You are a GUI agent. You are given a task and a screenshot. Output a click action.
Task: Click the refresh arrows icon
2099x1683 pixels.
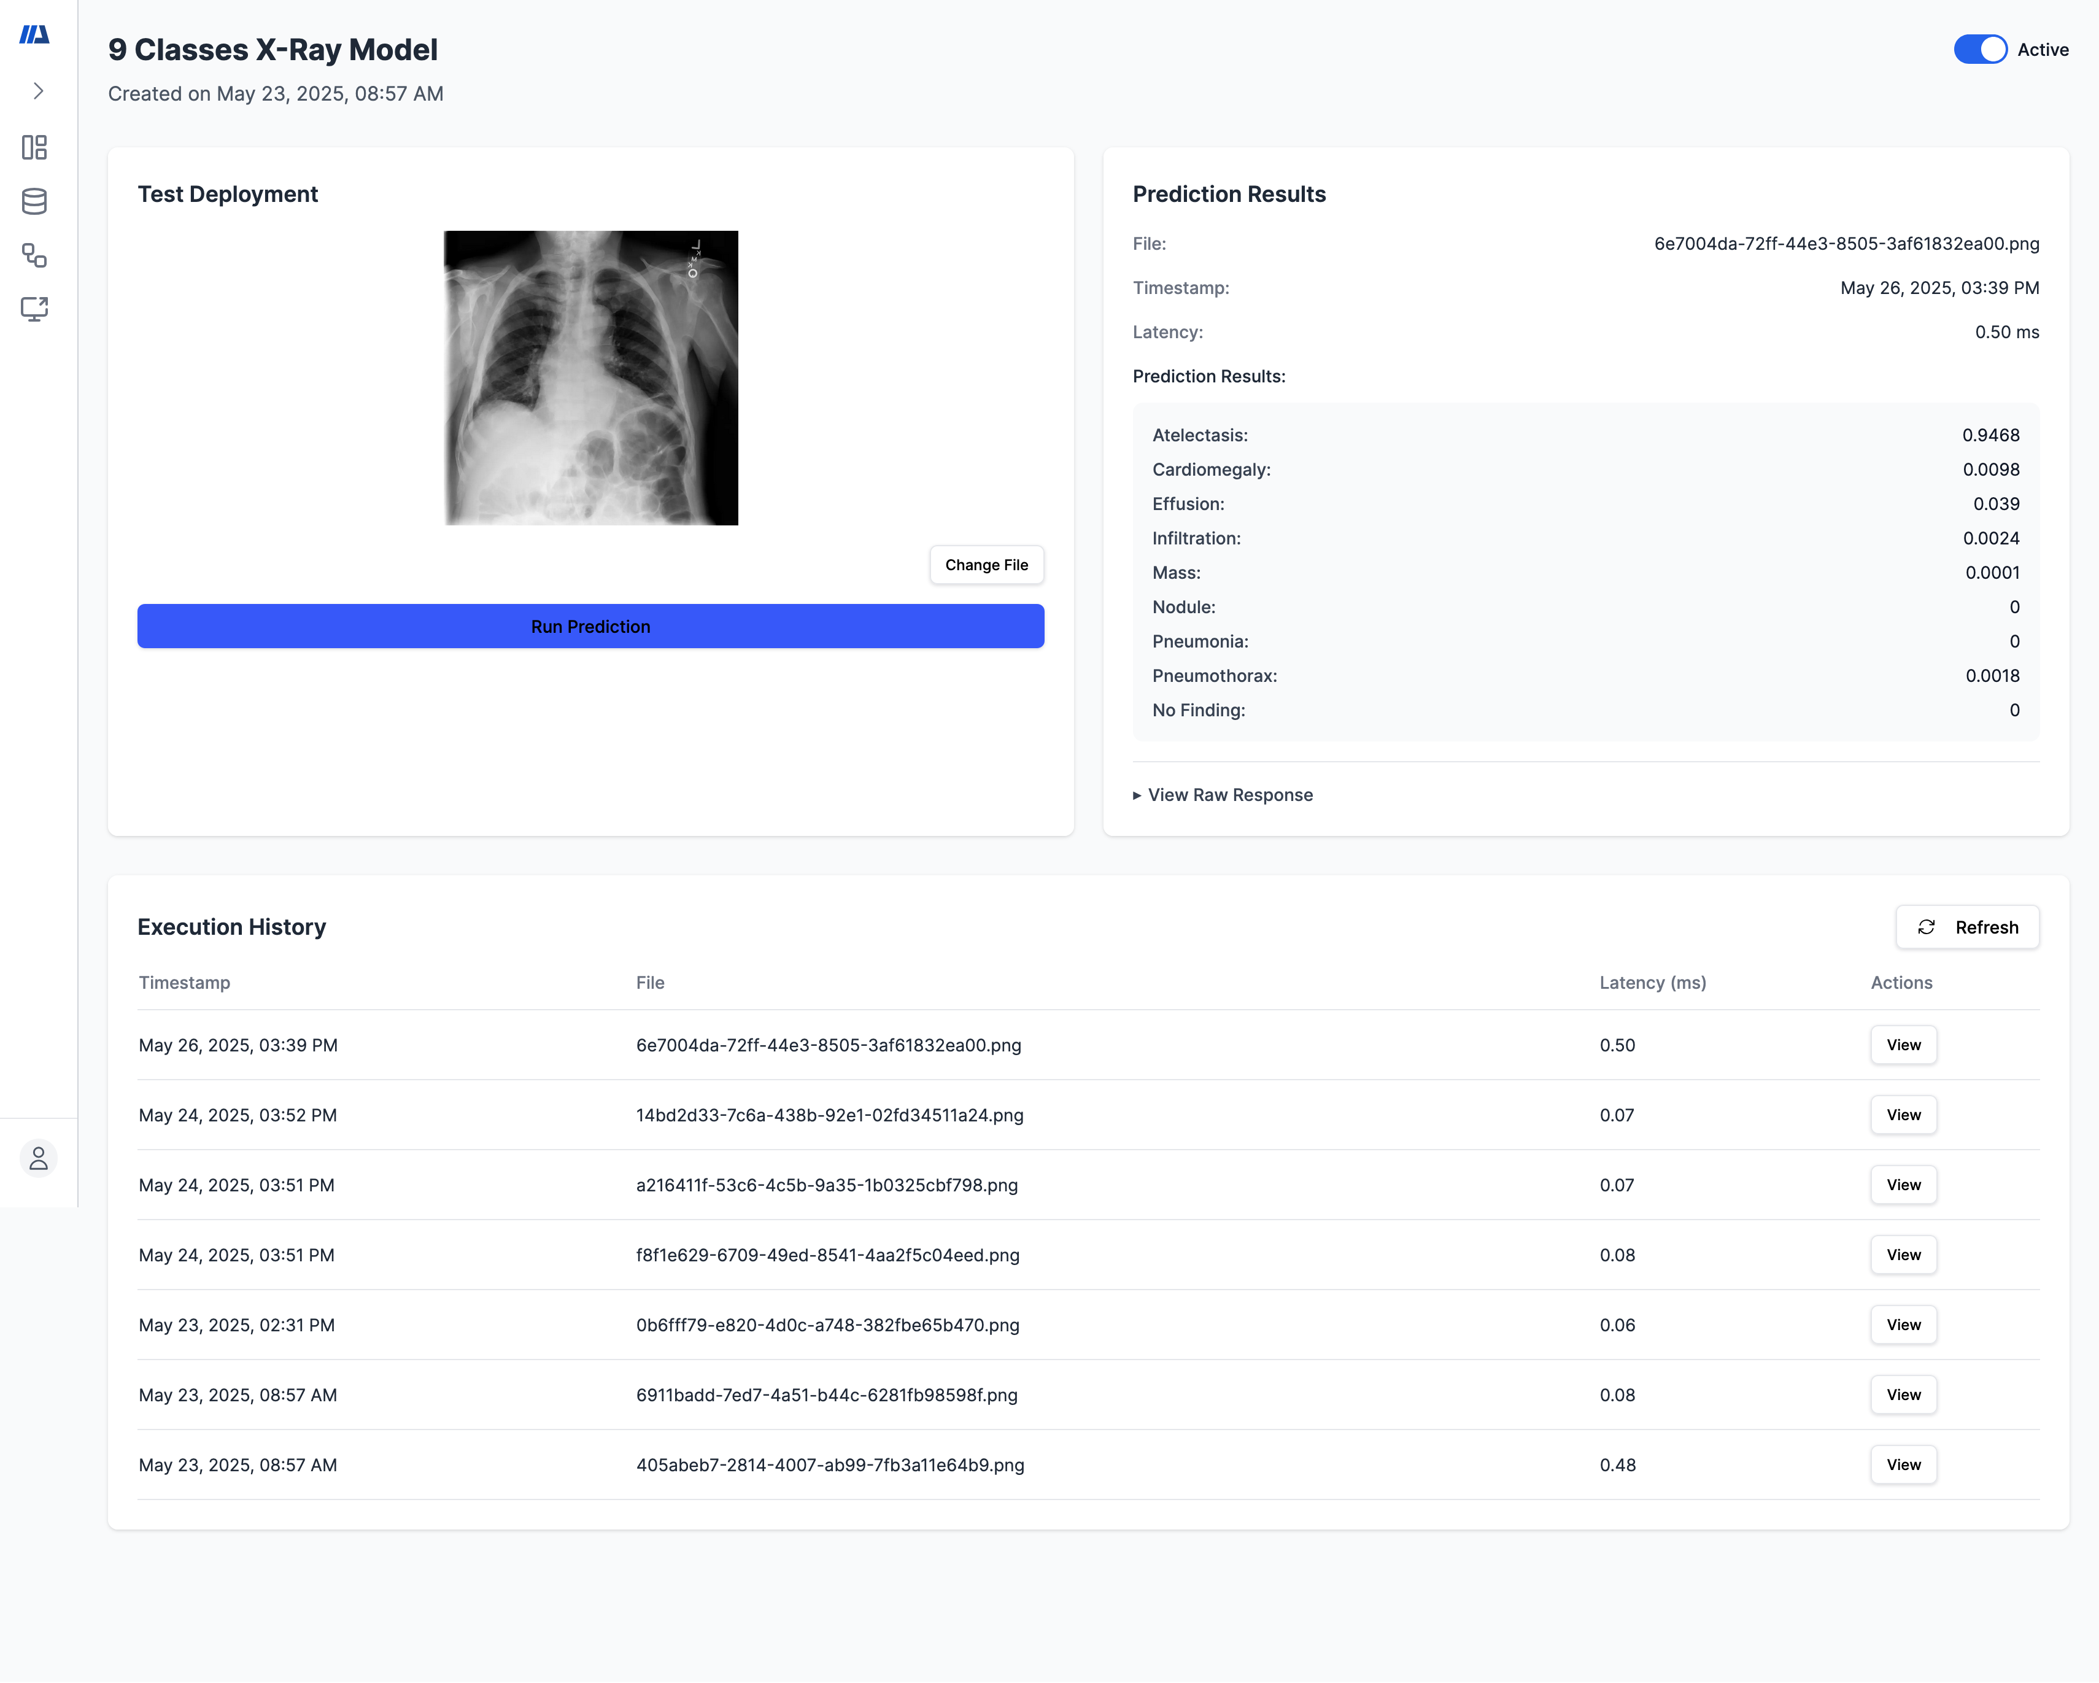(x=1926, y=927)
